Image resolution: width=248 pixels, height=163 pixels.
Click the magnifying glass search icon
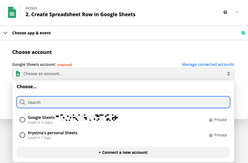[22, 102]
